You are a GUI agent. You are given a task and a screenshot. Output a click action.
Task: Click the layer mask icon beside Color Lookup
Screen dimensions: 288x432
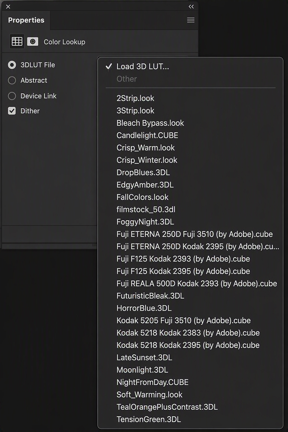click(33, 42)
